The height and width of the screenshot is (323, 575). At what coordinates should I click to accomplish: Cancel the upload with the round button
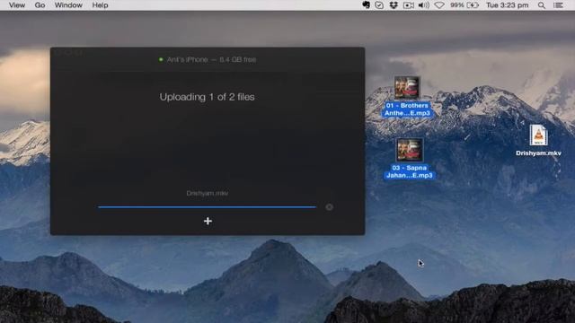point(330,207)
